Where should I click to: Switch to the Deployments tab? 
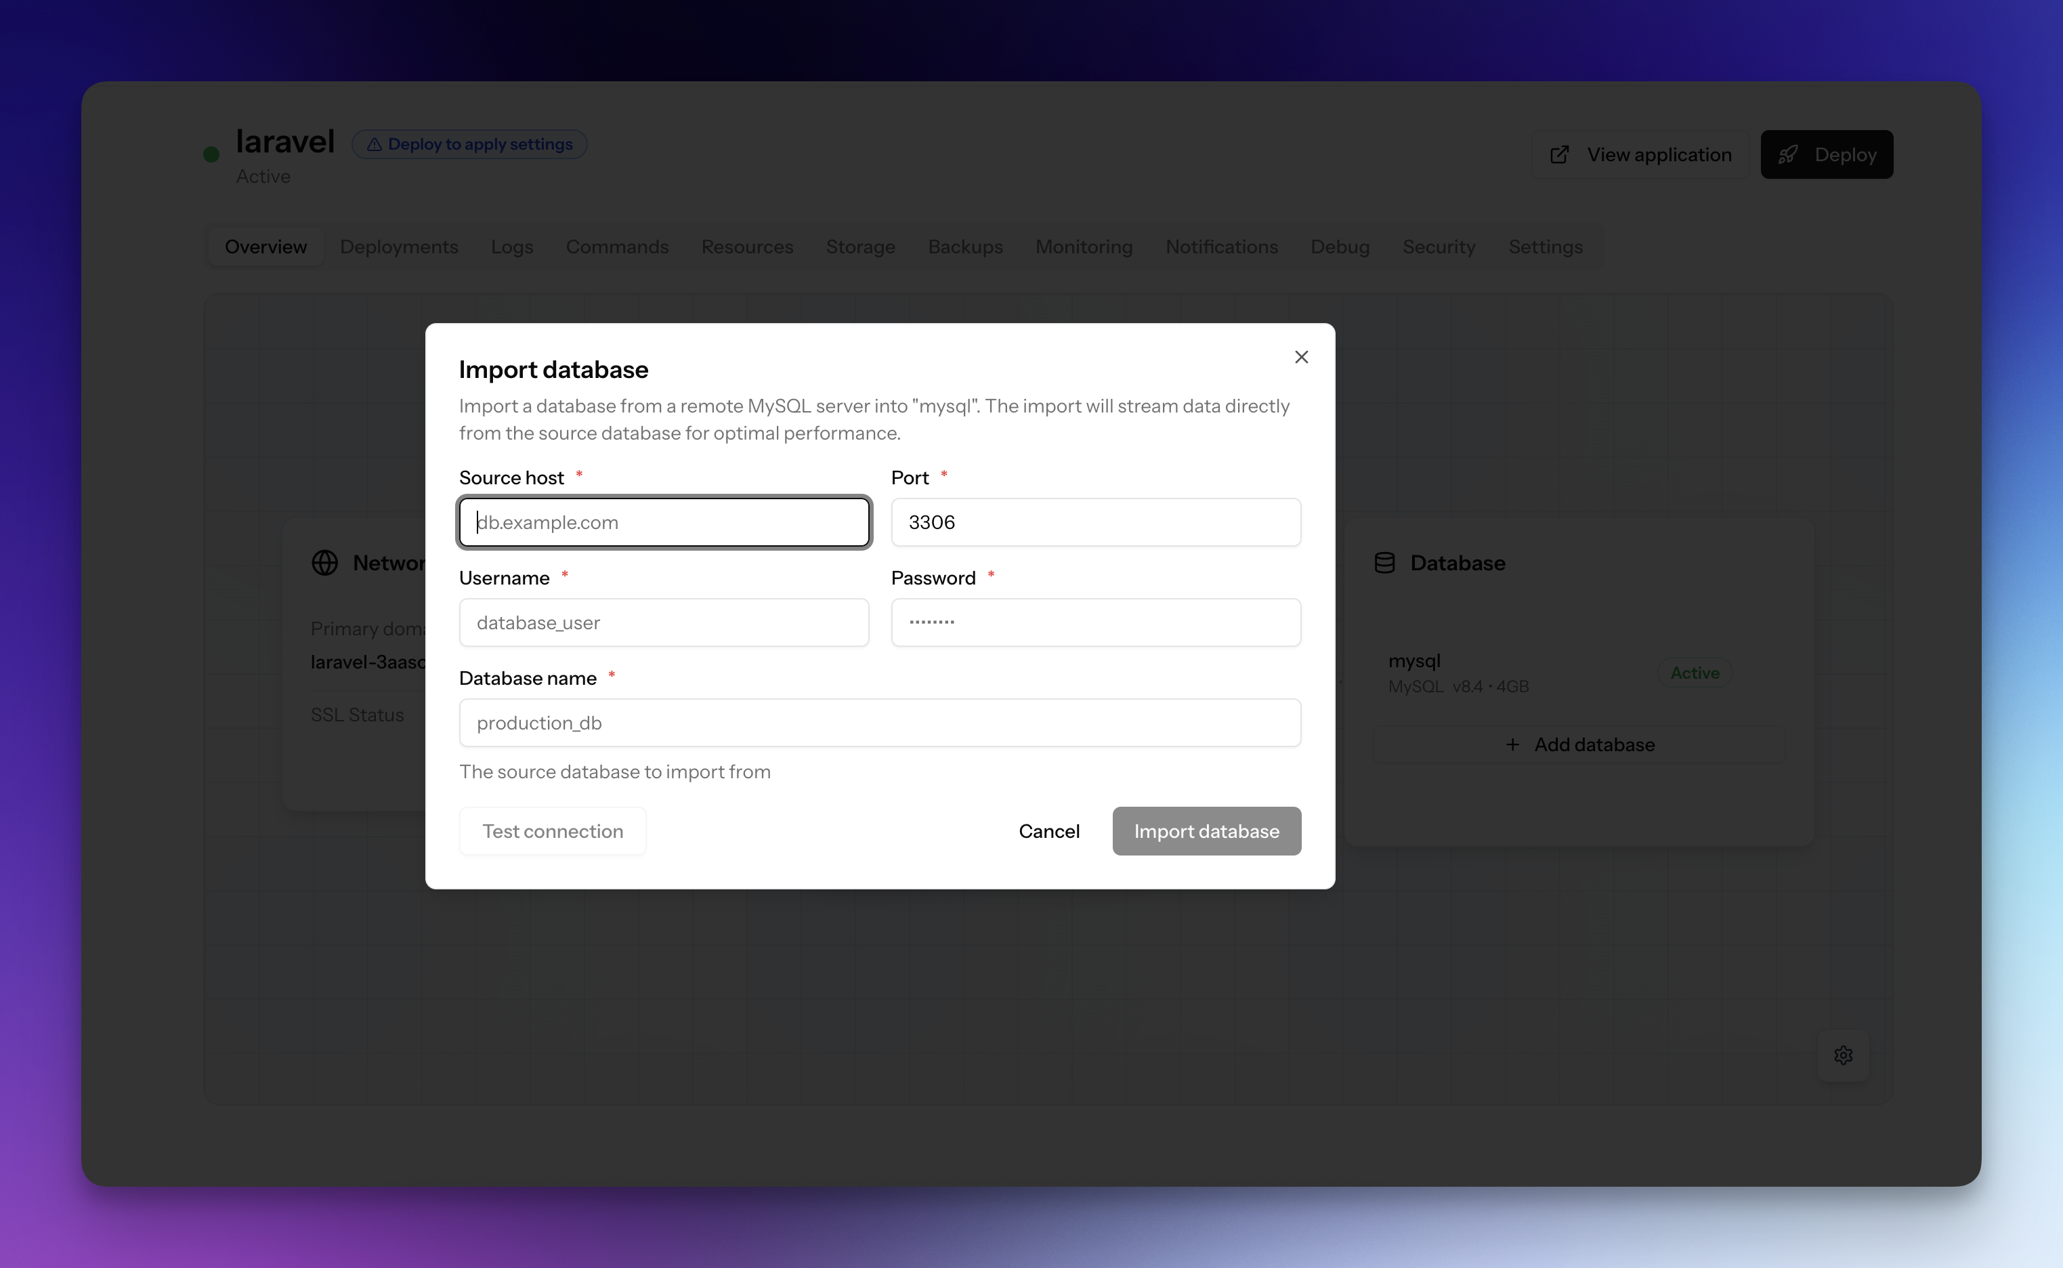pos(399,247)
